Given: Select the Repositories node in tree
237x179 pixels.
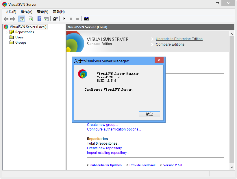Looking at the screenshot, I should coord(25,32).
